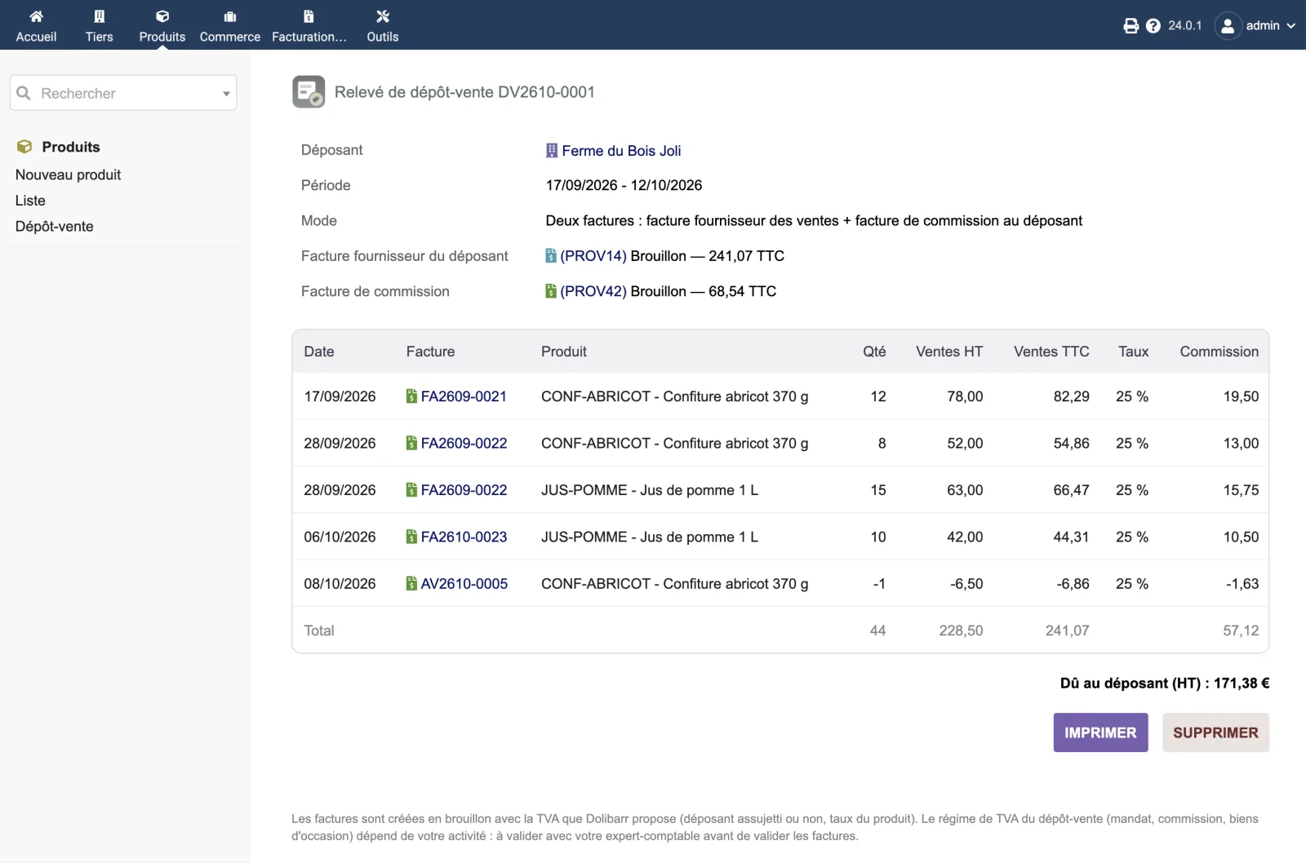Screen dimensions: 1306x863
Task: Click the magnifier search icon
Action: [x=24, y=93]
